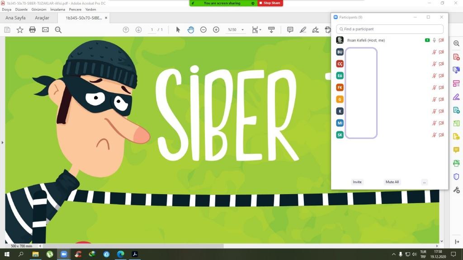Open the Görünüm menu
The height and width of the screenshot is (260, 463).
38,9
